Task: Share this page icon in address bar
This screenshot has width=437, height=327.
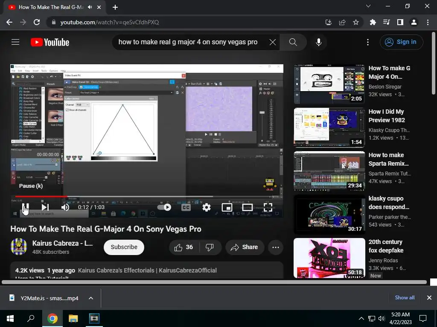Action: tap(342, 22)
